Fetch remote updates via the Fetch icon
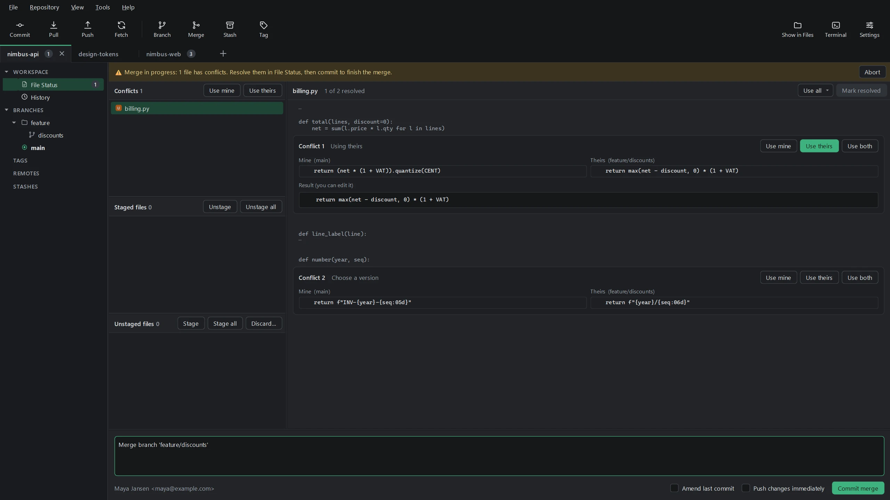 (x=121, y=25)
